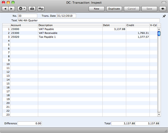This screenshot has height=133, width=168.
Task: Click the Save button
Action: 149,9
